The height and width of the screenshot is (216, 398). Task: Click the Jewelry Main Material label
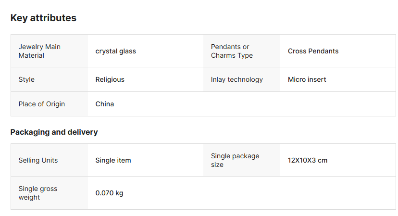tap(39, 51)
